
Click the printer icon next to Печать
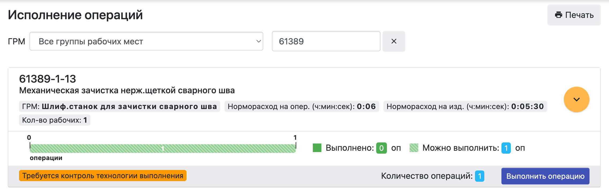coord(558,15)
